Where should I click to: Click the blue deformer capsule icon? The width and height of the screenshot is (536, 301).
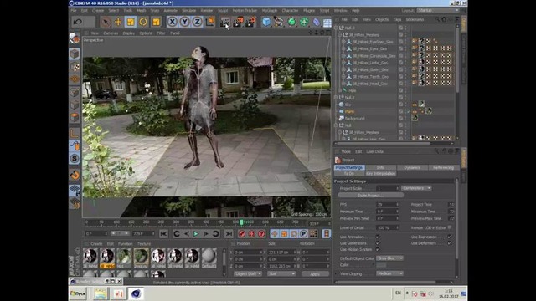(317, 22)
